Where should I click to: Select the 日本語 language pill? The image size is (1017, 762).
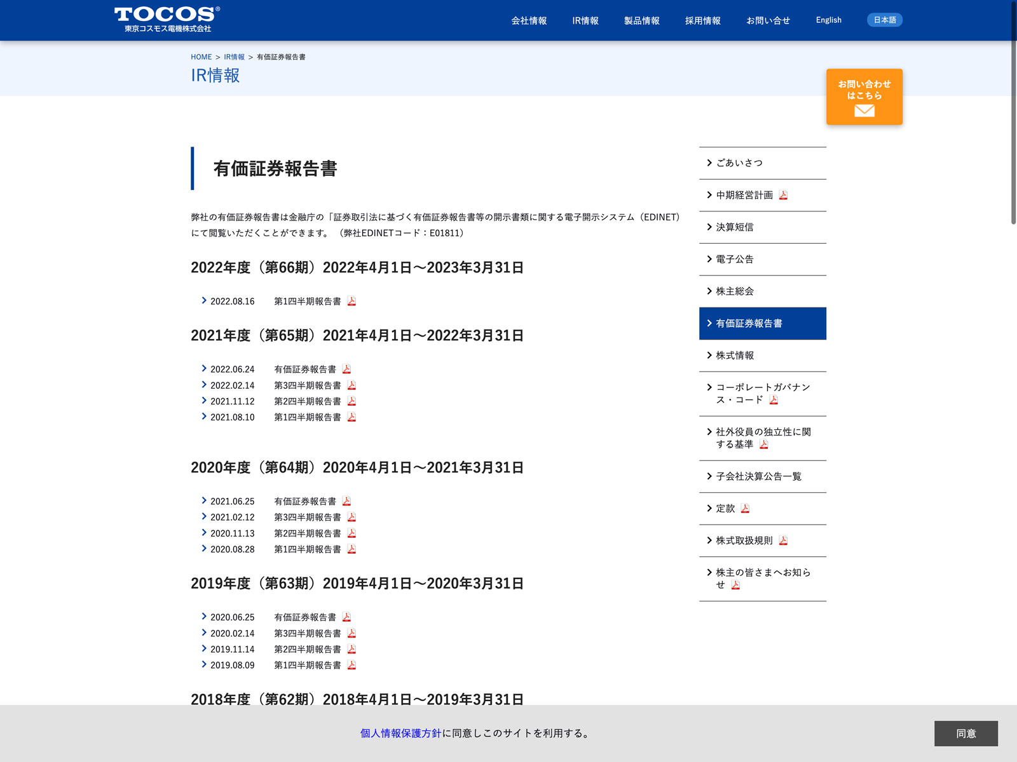[884, 20]
